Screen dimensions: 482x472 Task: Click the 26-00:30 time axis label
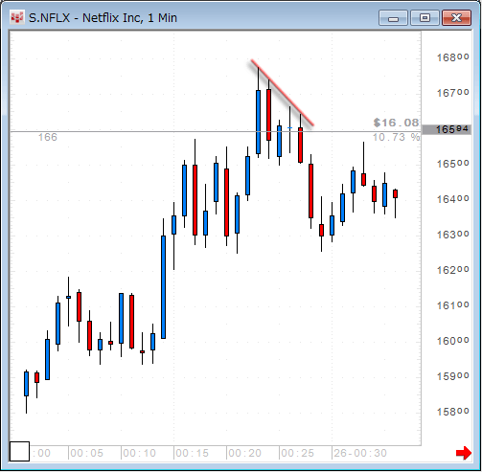(x=360, y=453)
